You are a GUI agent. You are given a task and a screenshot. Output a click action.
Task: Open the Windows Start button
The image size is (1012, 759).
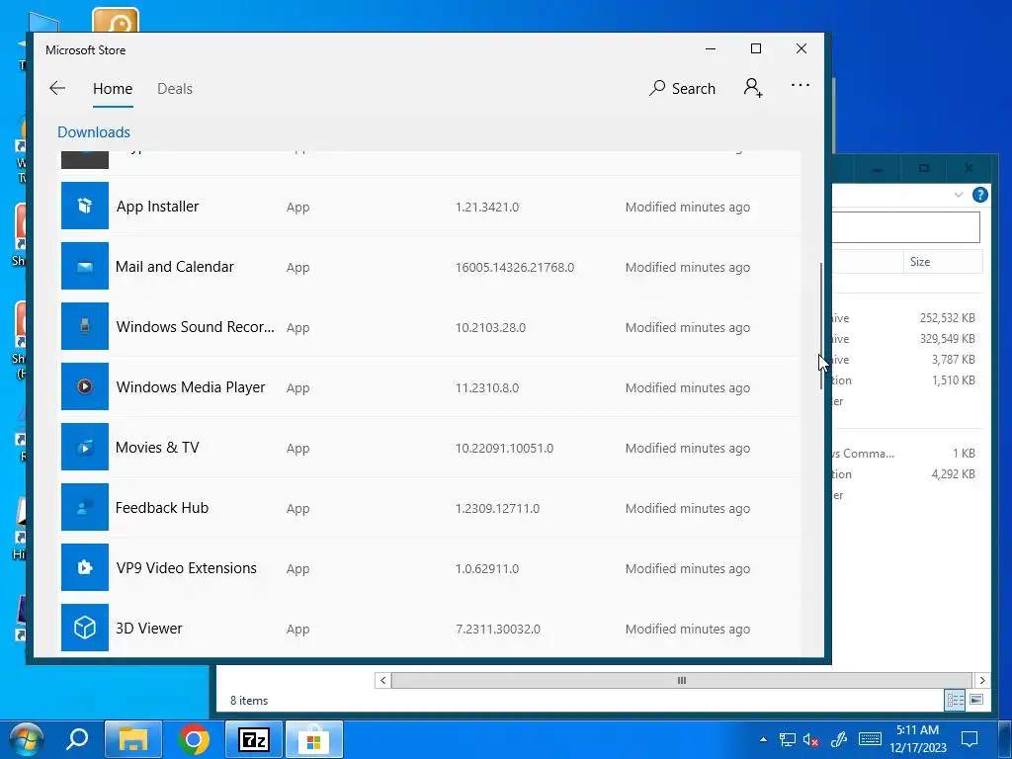pos(26,739)
